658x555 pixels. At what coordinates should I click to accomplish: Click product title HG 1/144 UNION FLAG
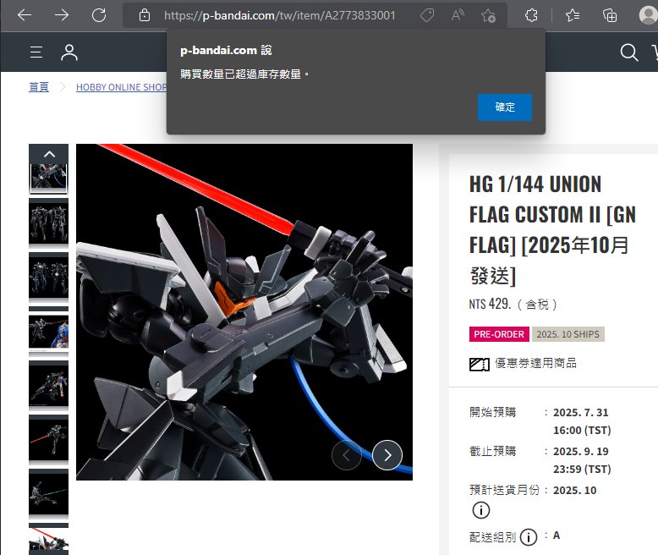point(552,230)
